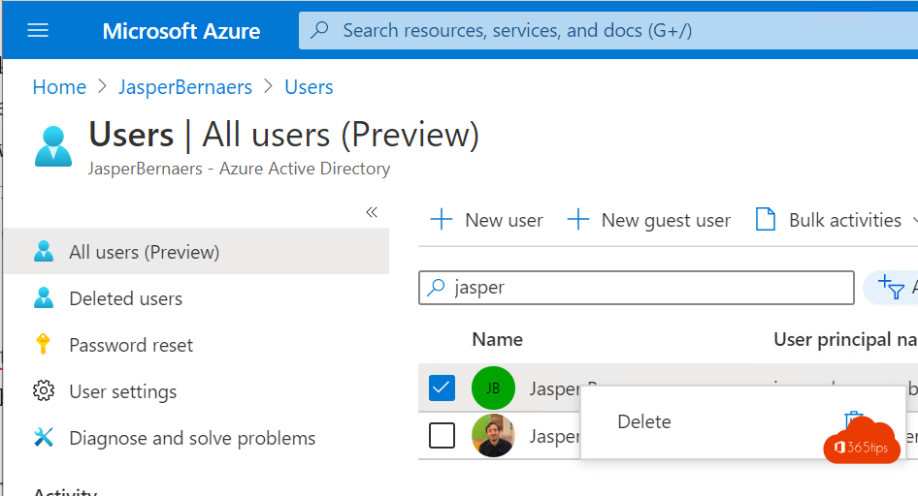The height and width of the screenshot is (496, 918).
Task: Click magnifier icon in user search box
Action: coord(436,288)
